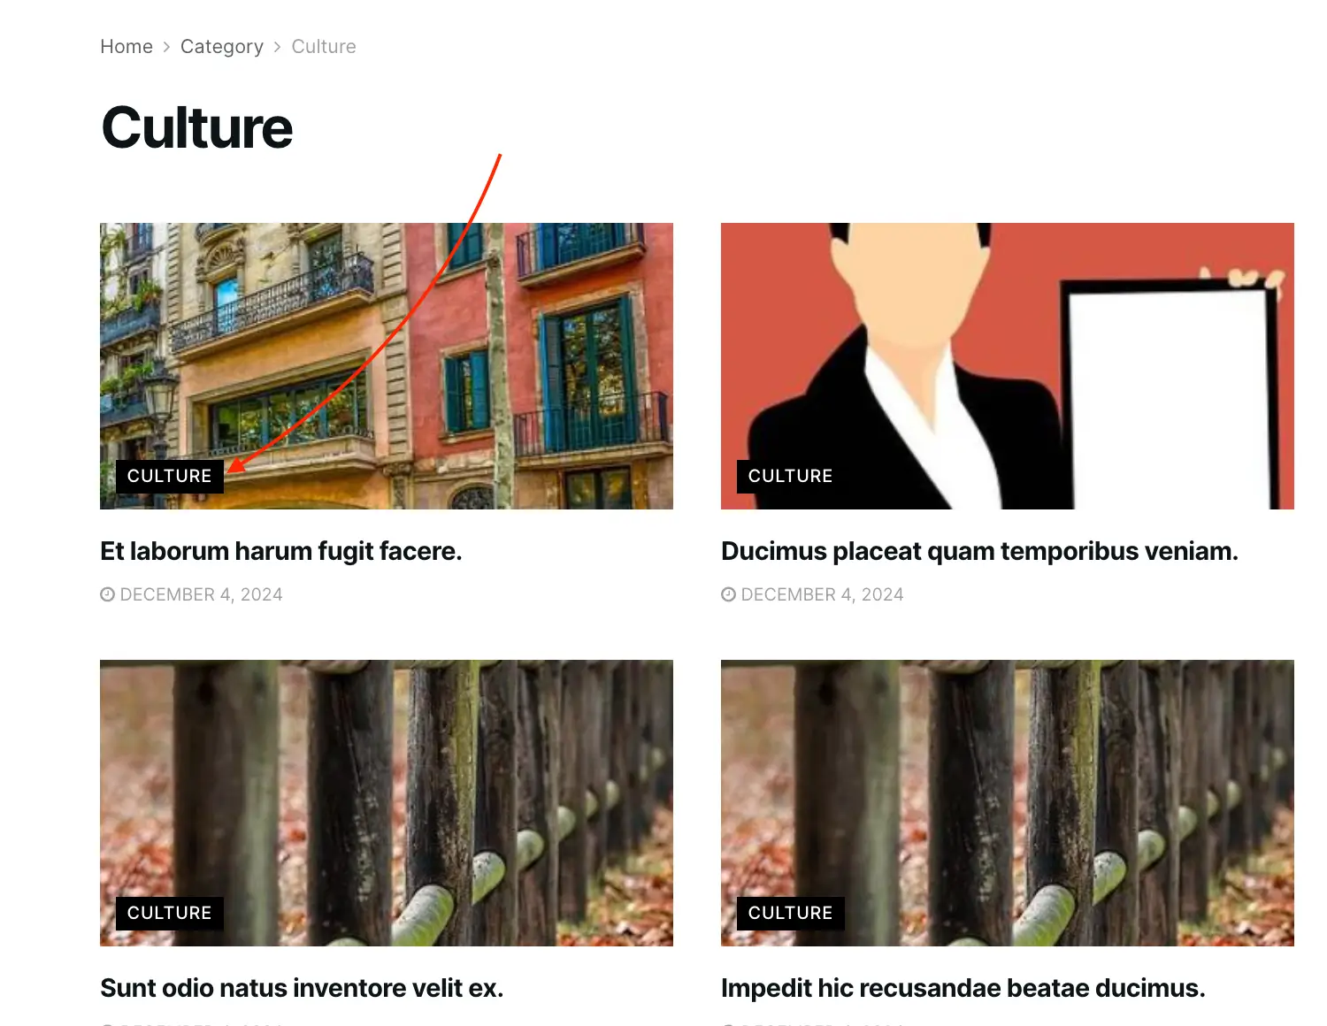Open woman holding frame article thumbnail
1327x1026 pixels.
(1008, 366)
